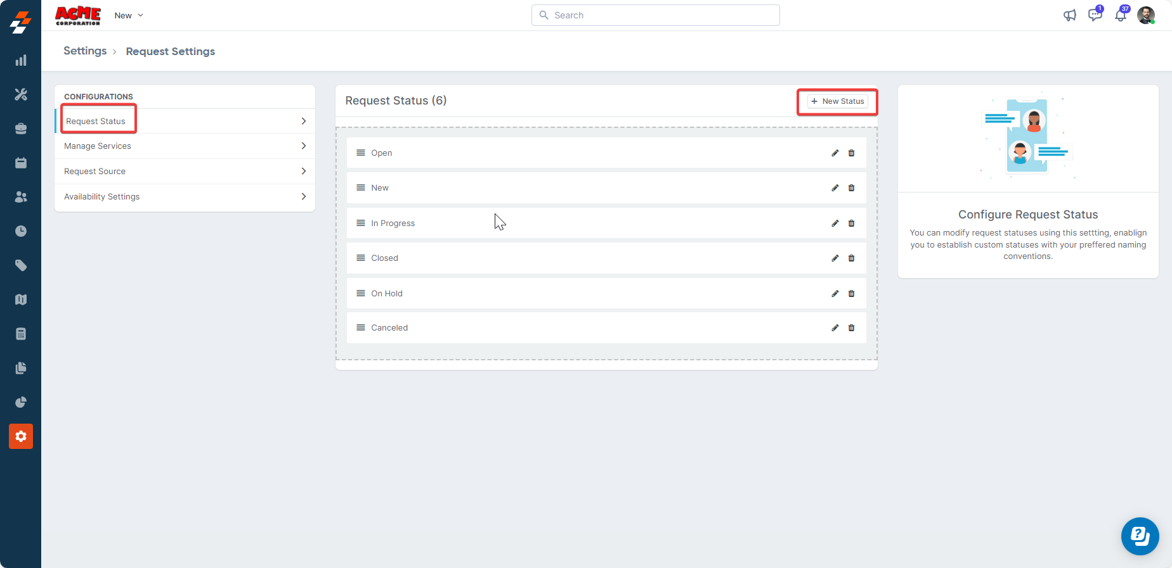Image resolution: width=1172 pixels, height=568 pixels.
Task: Edit the On Hold status
Action: [835, 294]
